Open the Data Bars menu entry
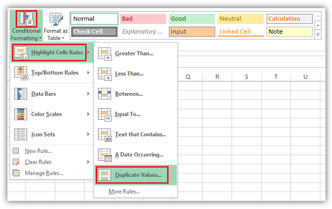The image size is (332, 209). click(x=52, y=94)
